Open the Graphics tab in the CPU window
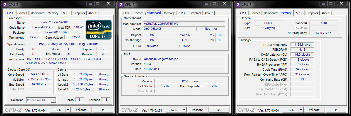 (79, 13)
